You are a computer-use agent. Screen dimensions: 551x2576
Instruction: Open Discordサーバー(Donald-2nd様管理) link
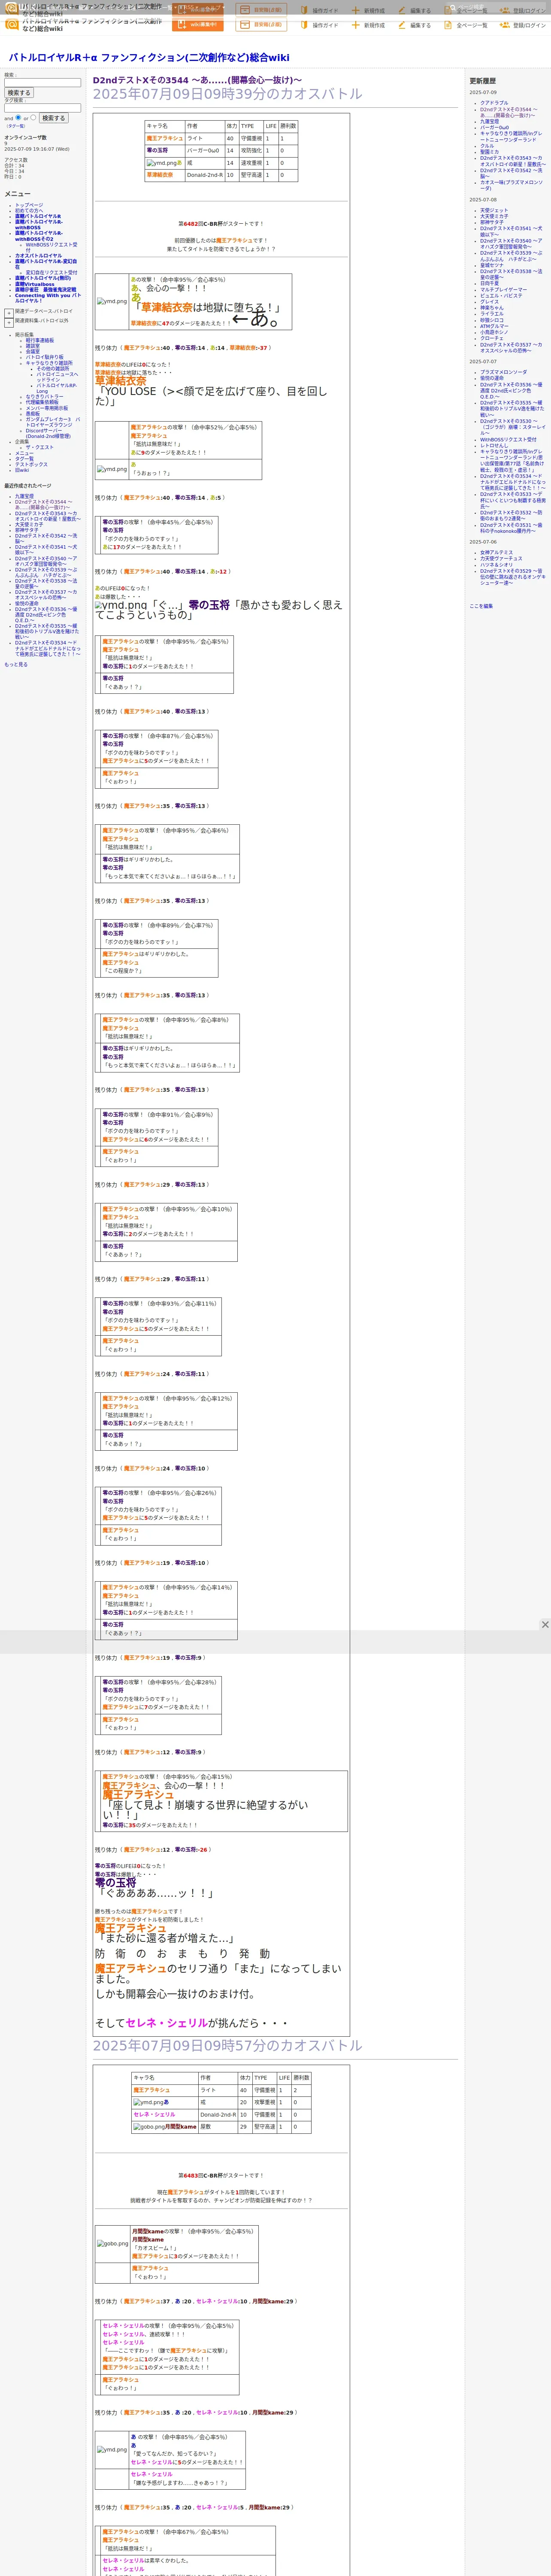coord(48,434)
